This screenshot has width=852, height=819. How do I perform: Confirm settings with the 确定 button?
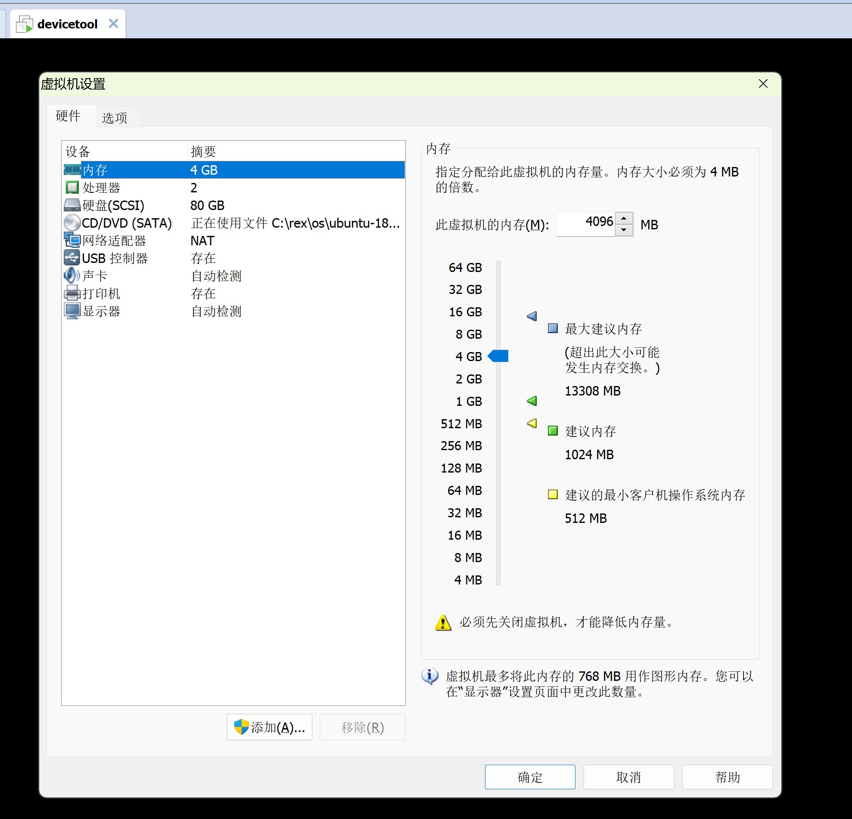click(529, 776)
